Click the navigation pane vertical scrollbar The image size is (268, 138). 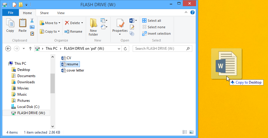click(x=52, y=83)
